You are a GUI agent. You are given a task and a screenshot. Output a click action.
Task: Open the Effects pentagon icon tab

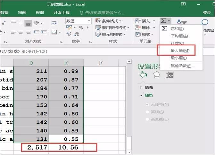coord(156,74)
